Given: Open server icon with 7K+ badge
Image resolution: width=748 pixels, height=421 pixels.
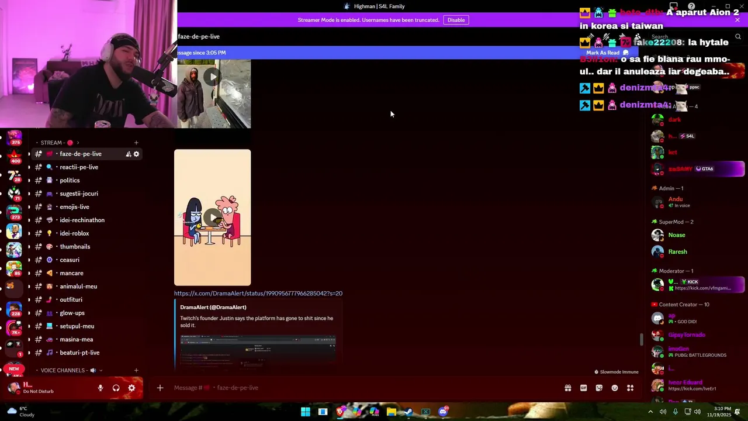Looking at the screenshot, I should 14,327.
